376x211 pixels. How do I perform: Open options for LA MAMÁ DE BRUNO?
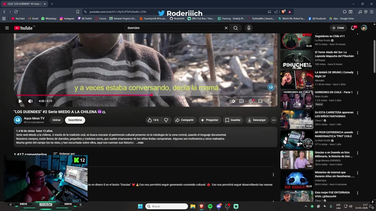coord(357,73)
